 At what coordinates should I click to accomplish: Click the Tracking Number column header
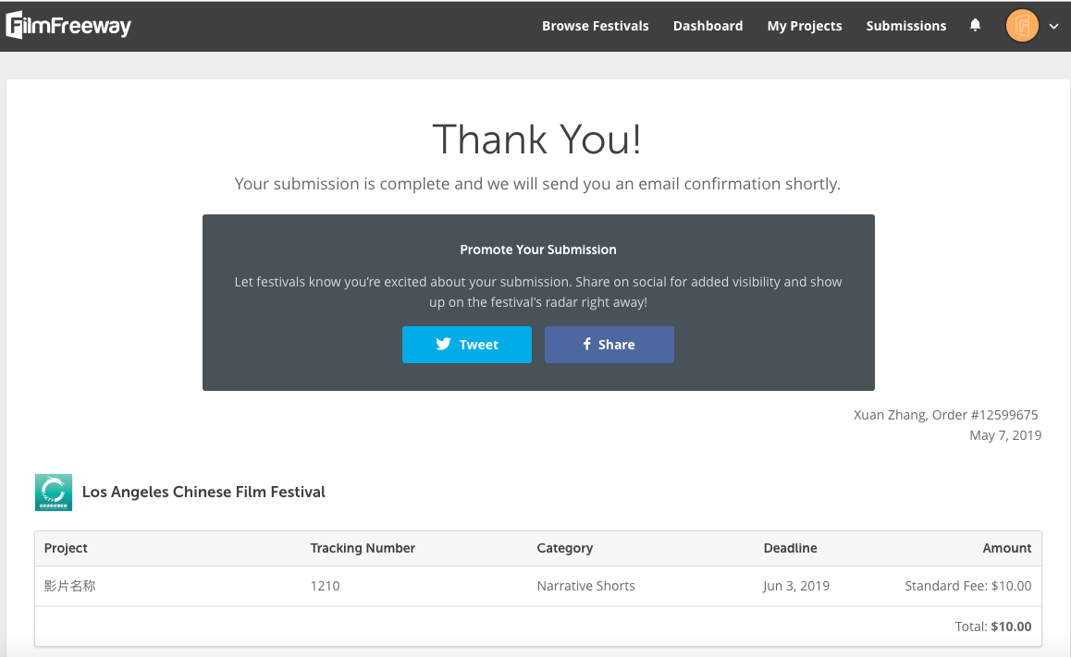(362, 548)
